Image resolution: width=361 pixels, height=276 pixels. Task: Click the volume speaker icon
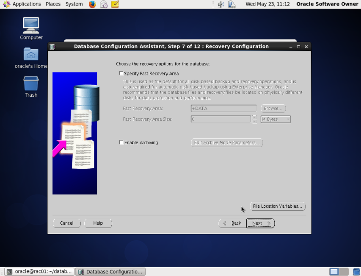(x=220, y=4)
